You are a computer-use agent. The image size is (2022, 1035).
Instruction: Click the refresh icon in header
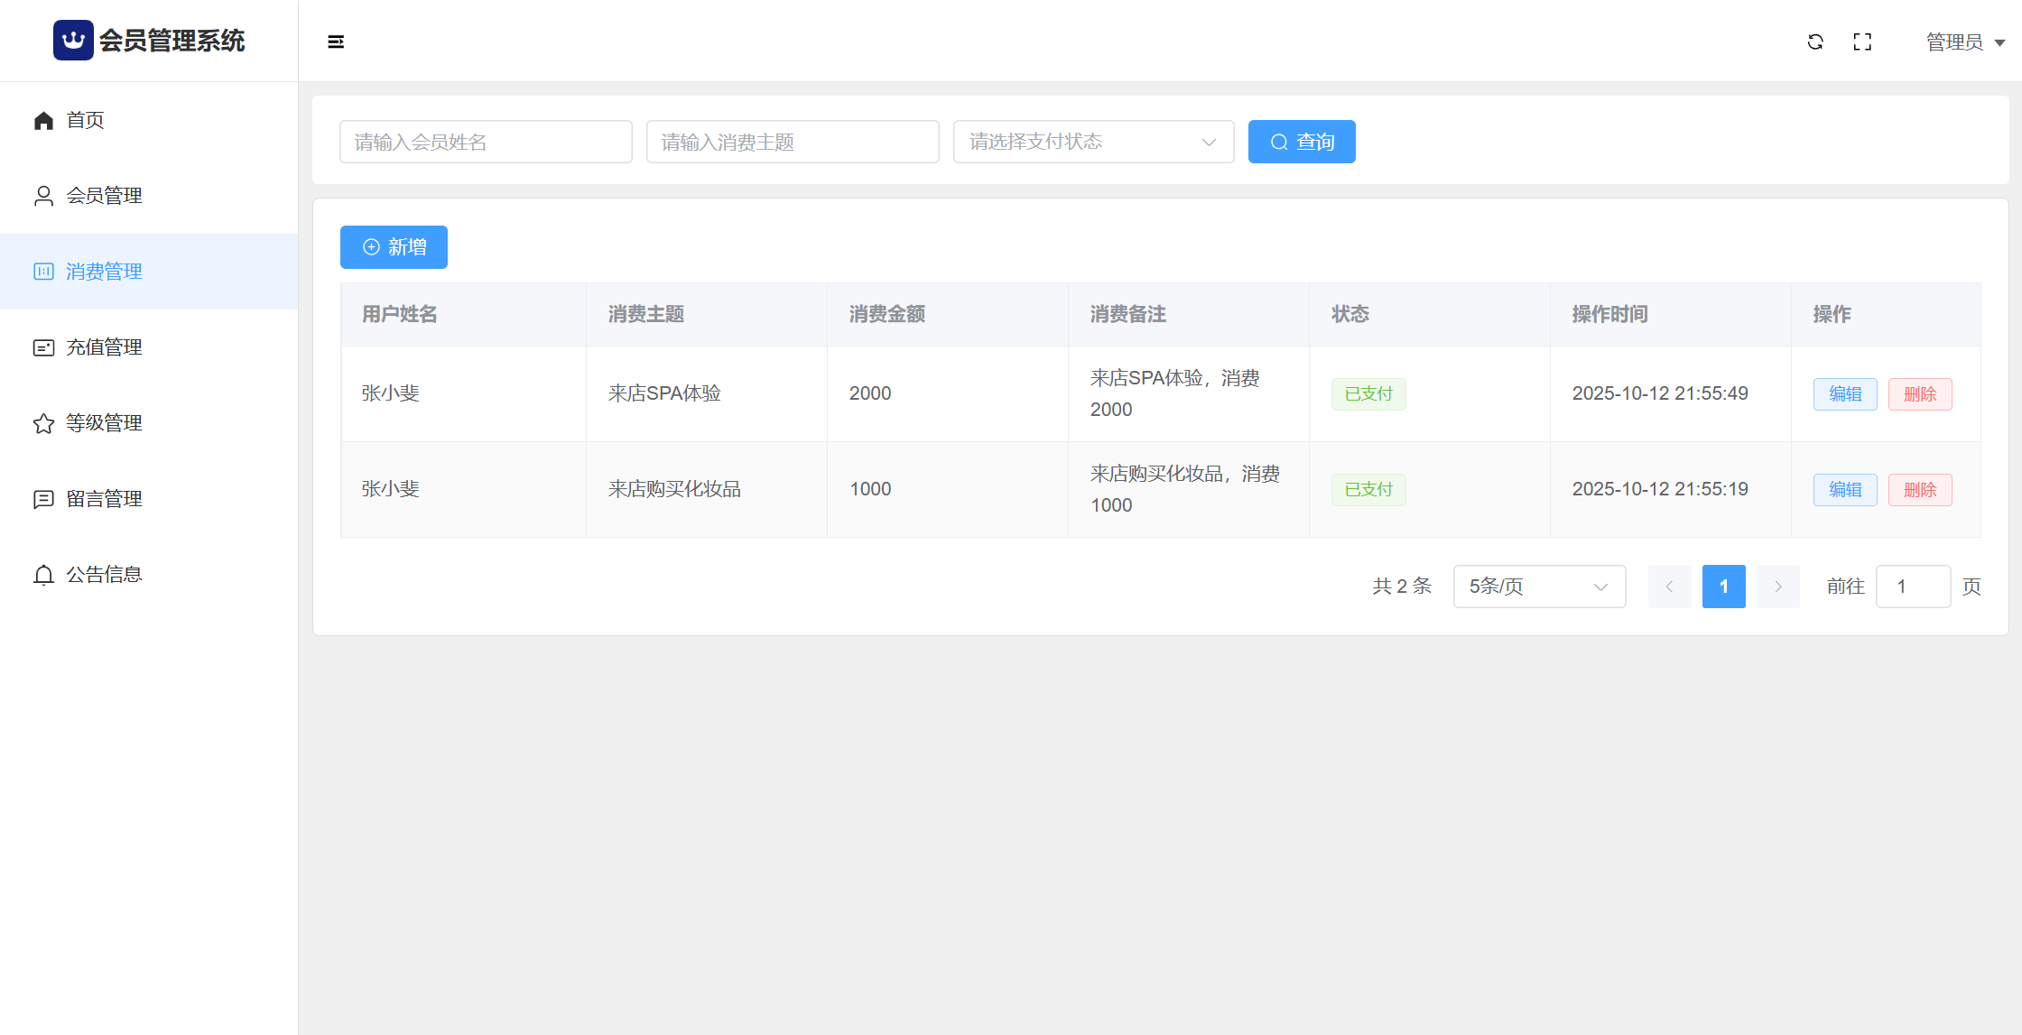point(1815,42)
